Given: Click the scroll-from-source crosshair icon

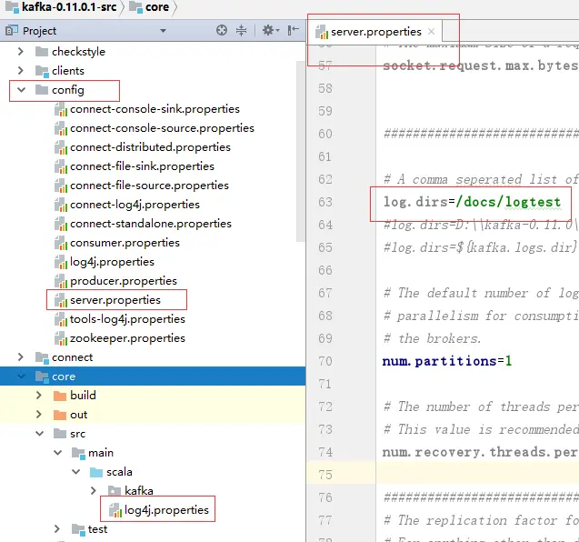Looking at the screenshot, I should (222, 30).
